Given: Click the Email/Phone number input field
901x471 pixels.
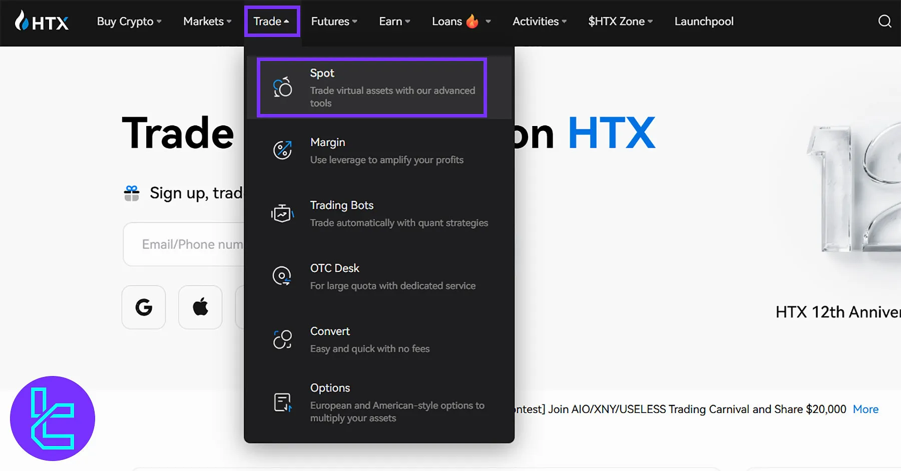Looking at the screenshot, I should tap(184, 244).
